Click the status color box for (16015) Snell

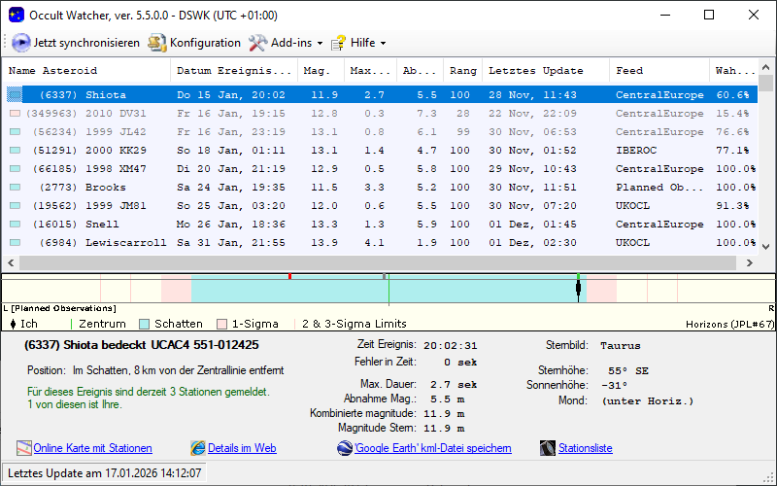(15, 225)
